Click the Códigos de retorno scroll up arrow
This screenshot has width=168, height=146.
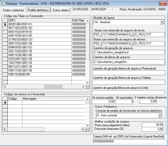(88, 99)
